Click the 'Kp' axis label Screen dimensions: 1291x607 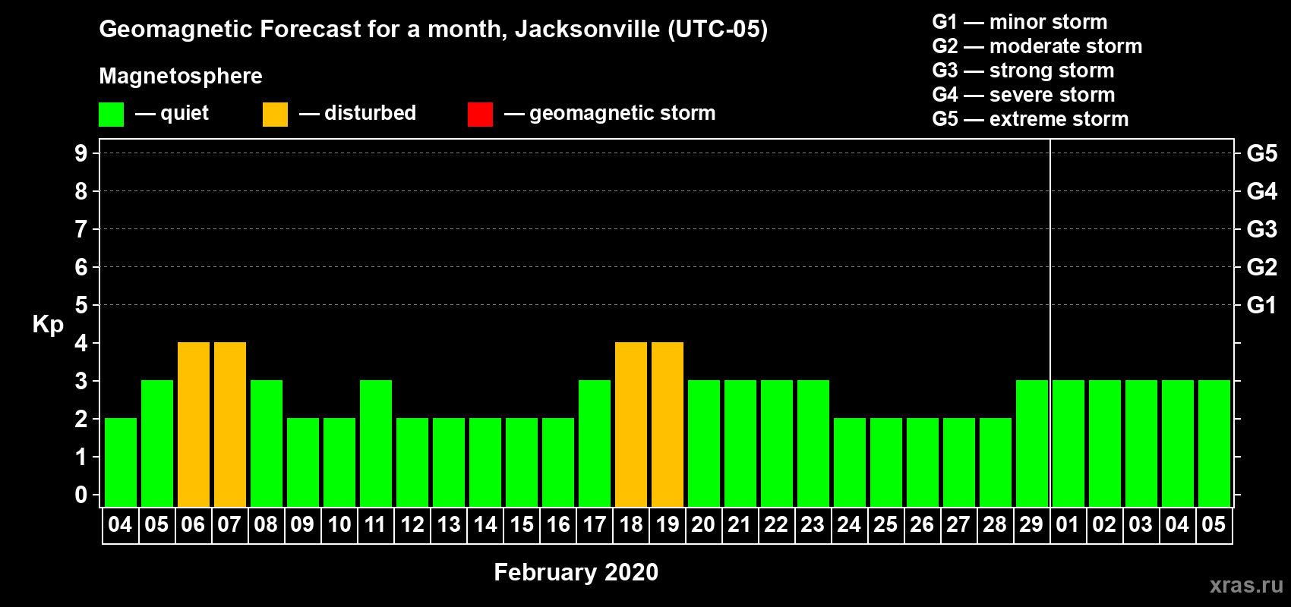[x=48, y=325]
